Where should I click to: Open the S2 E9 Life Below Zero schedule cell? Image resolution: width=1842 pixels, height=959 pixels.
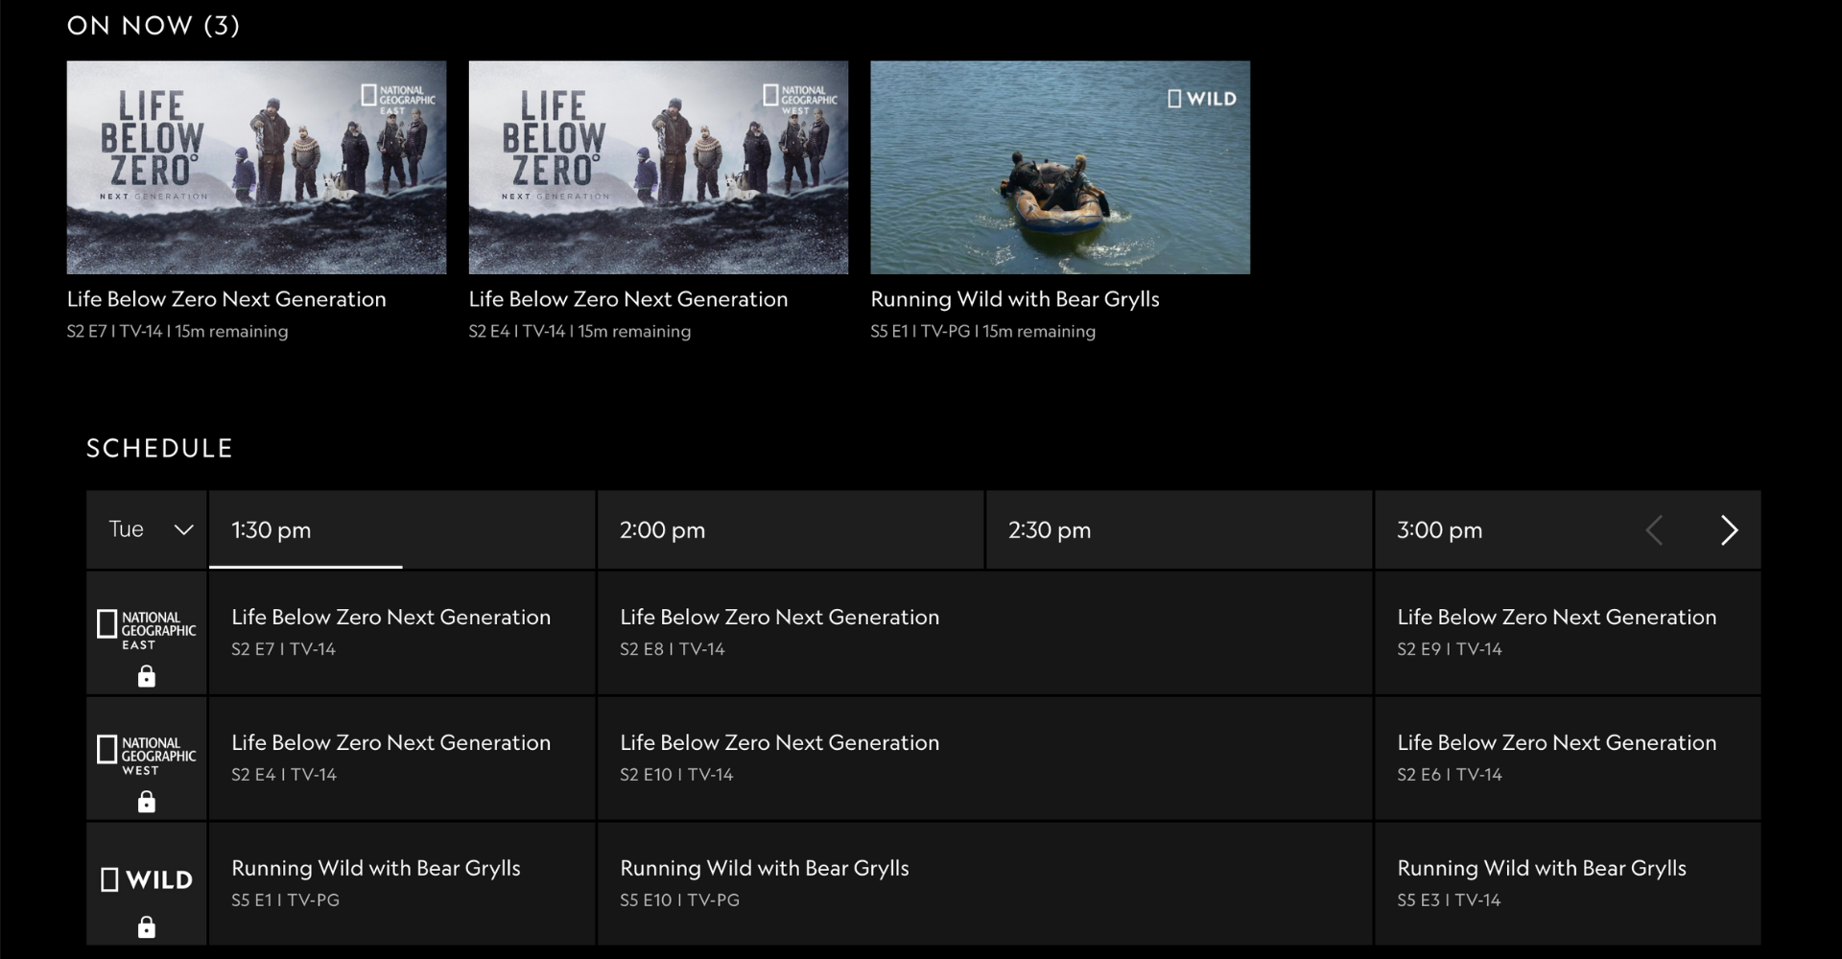1568,633
